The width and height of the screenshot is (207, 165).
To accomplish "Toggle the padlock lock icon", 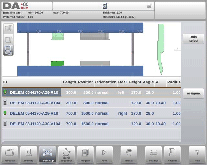I will (150, 6).
